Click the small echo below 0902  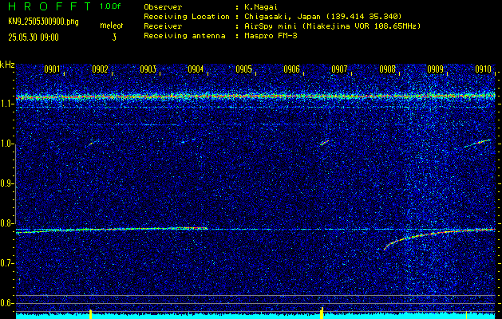pyautogui.click(x=92, y=143)
